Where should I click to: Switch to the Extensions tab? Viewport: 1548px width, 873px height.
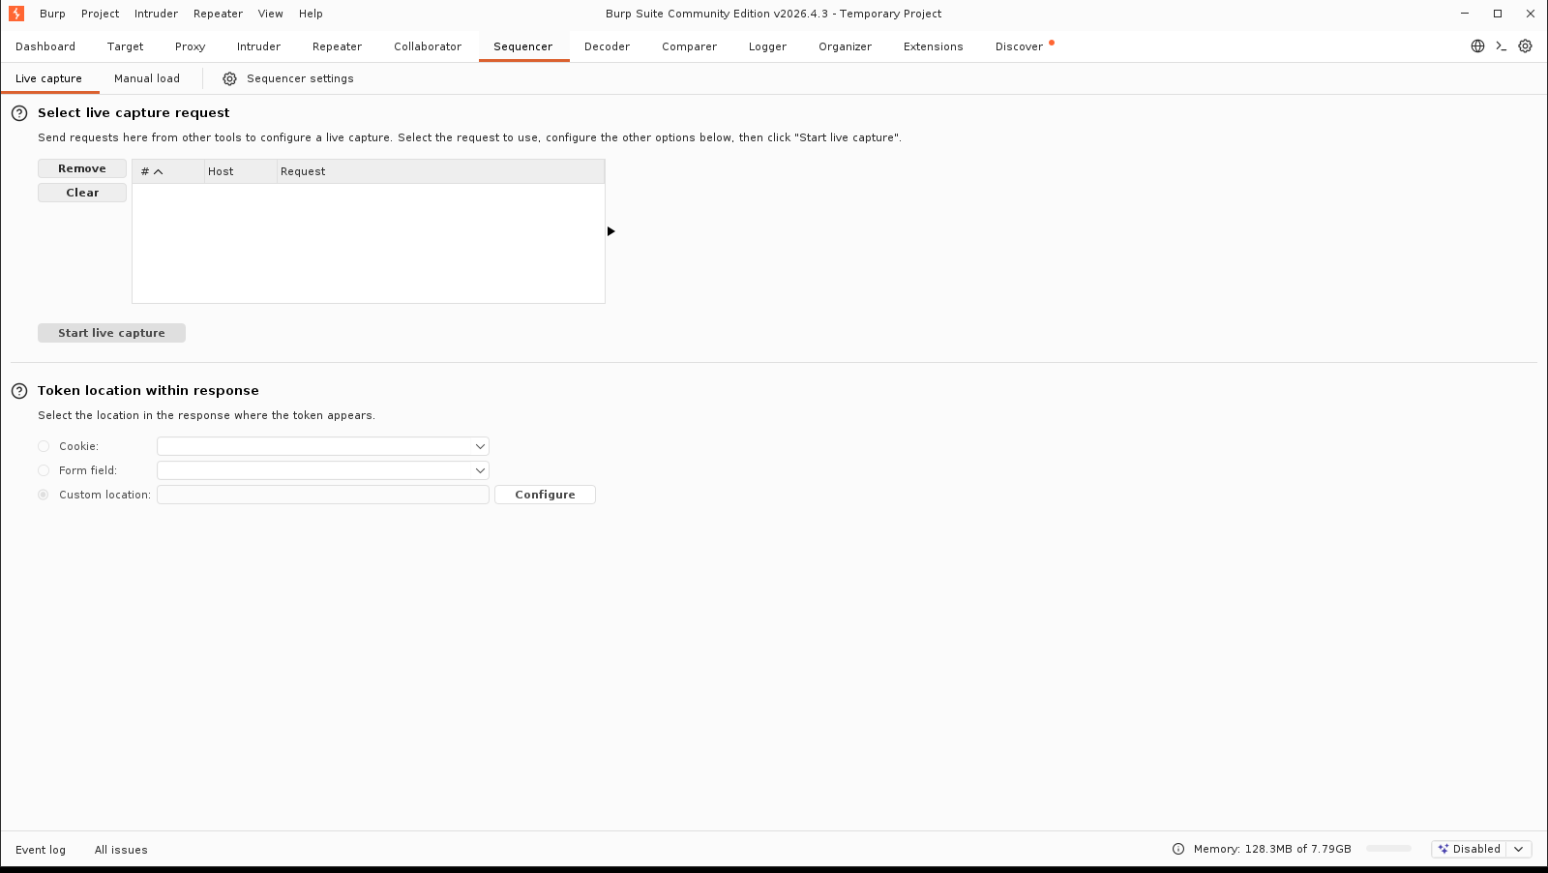(x=934, y=46)
